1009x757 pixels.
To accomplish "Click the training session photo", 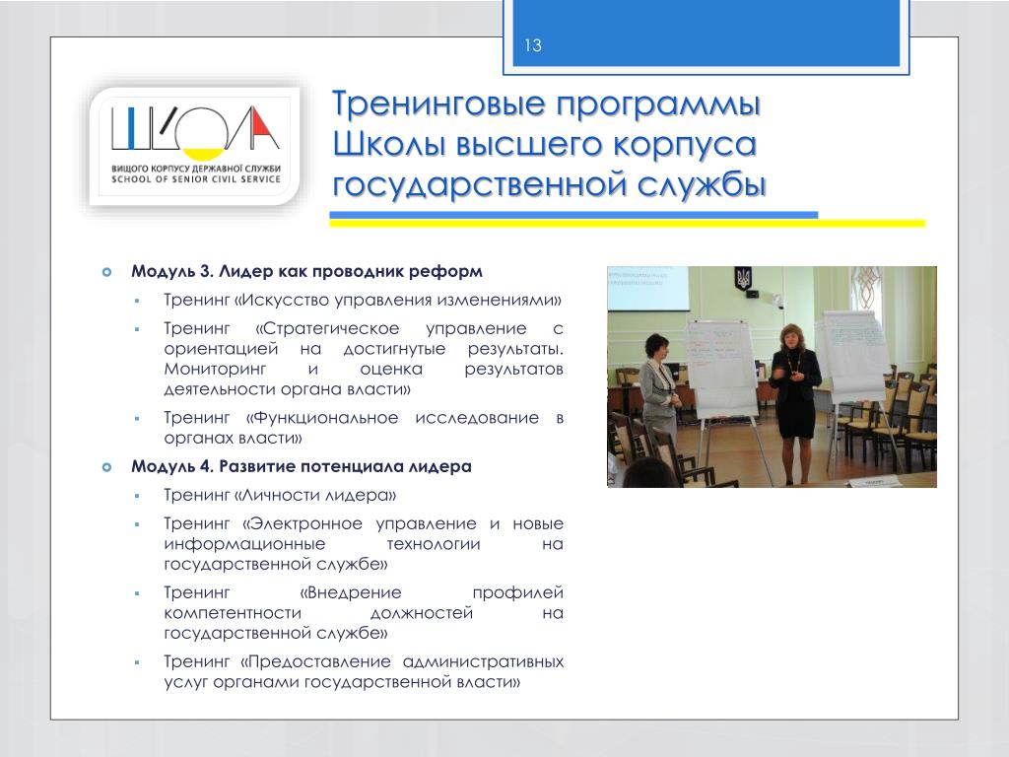I will coord(772,377).
